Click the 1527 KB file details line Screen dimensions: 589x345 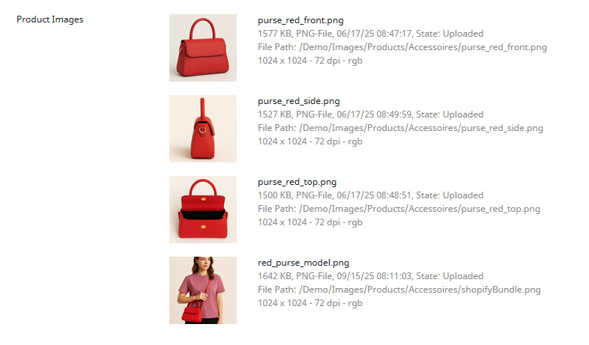pyautogui.click(x=370, y=115)
